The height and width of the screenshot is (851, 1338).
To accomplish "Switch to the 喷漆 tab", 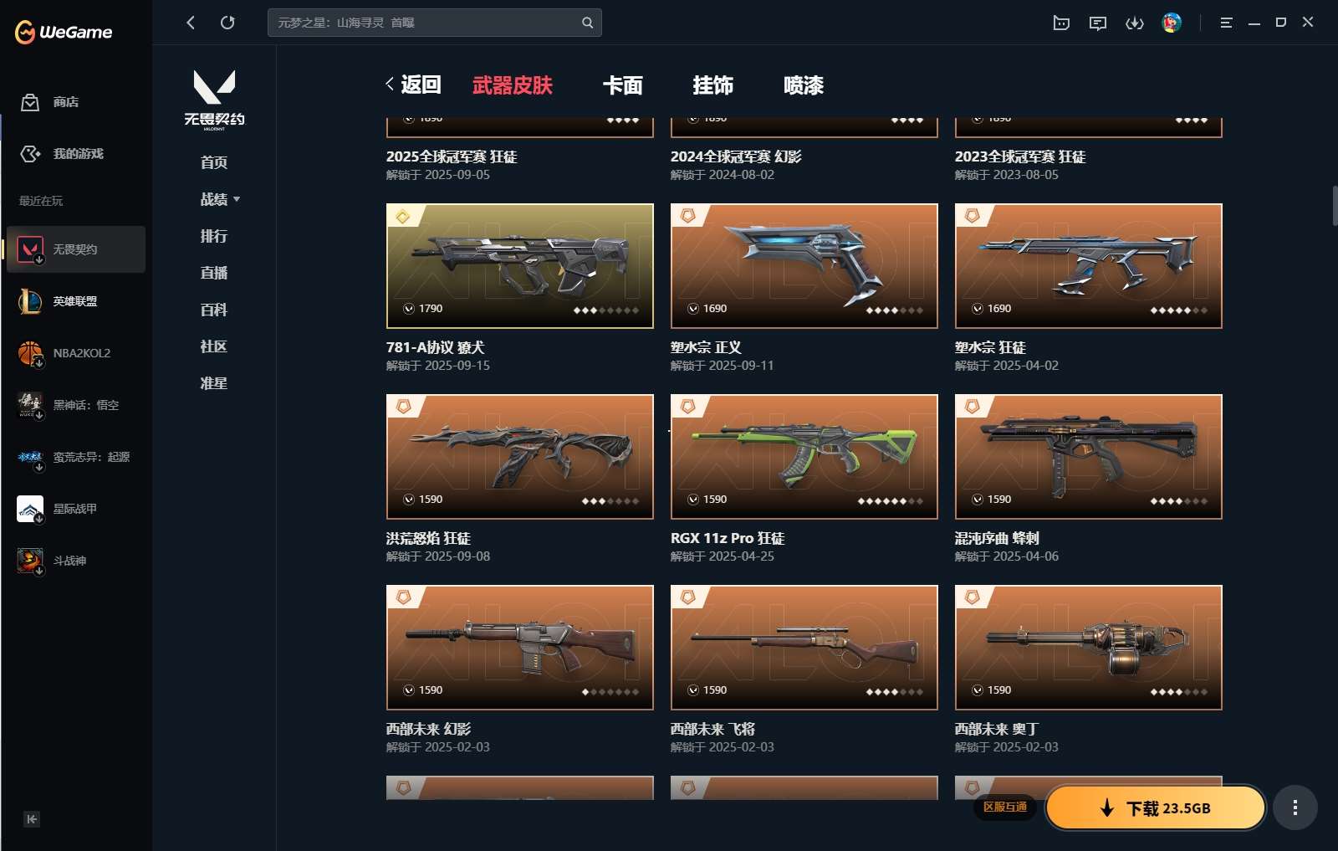I will click(804, 85).
